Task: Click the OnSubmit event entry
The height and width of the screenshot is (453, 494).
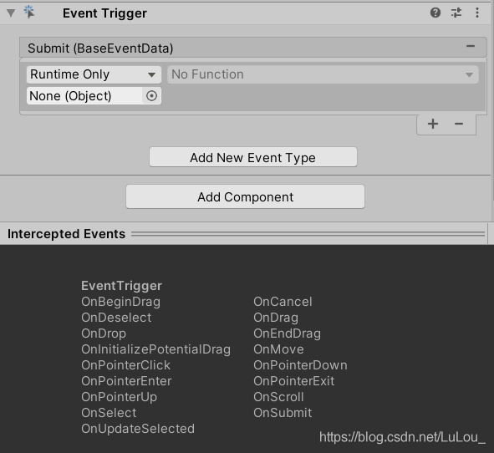Action: (x=283, y=413)
